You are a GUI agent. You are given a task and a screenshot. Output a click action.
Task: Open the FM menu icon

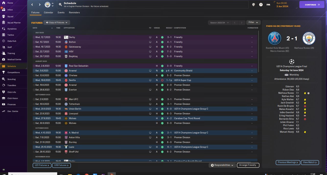[x=268, y=5]
